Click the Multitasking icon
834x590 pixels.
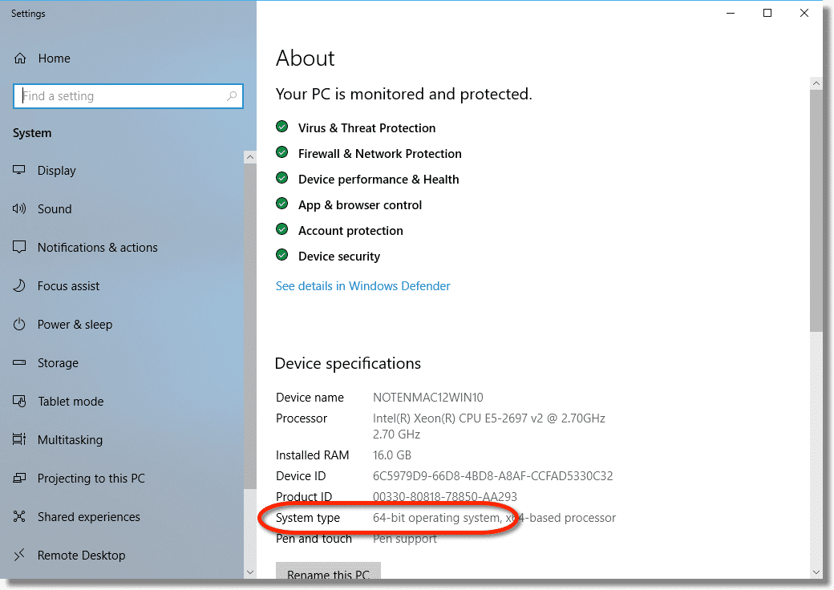[x=20, y=440]
